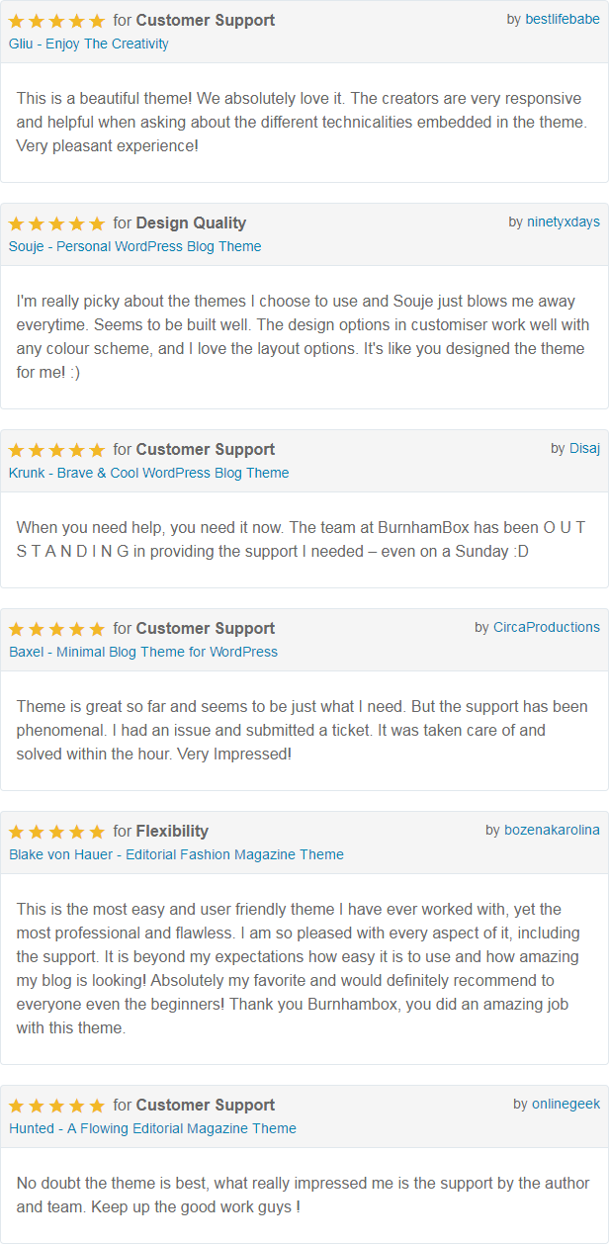Visit the CircaProductions user profile
609x1244 pixels.
[547, 627]
